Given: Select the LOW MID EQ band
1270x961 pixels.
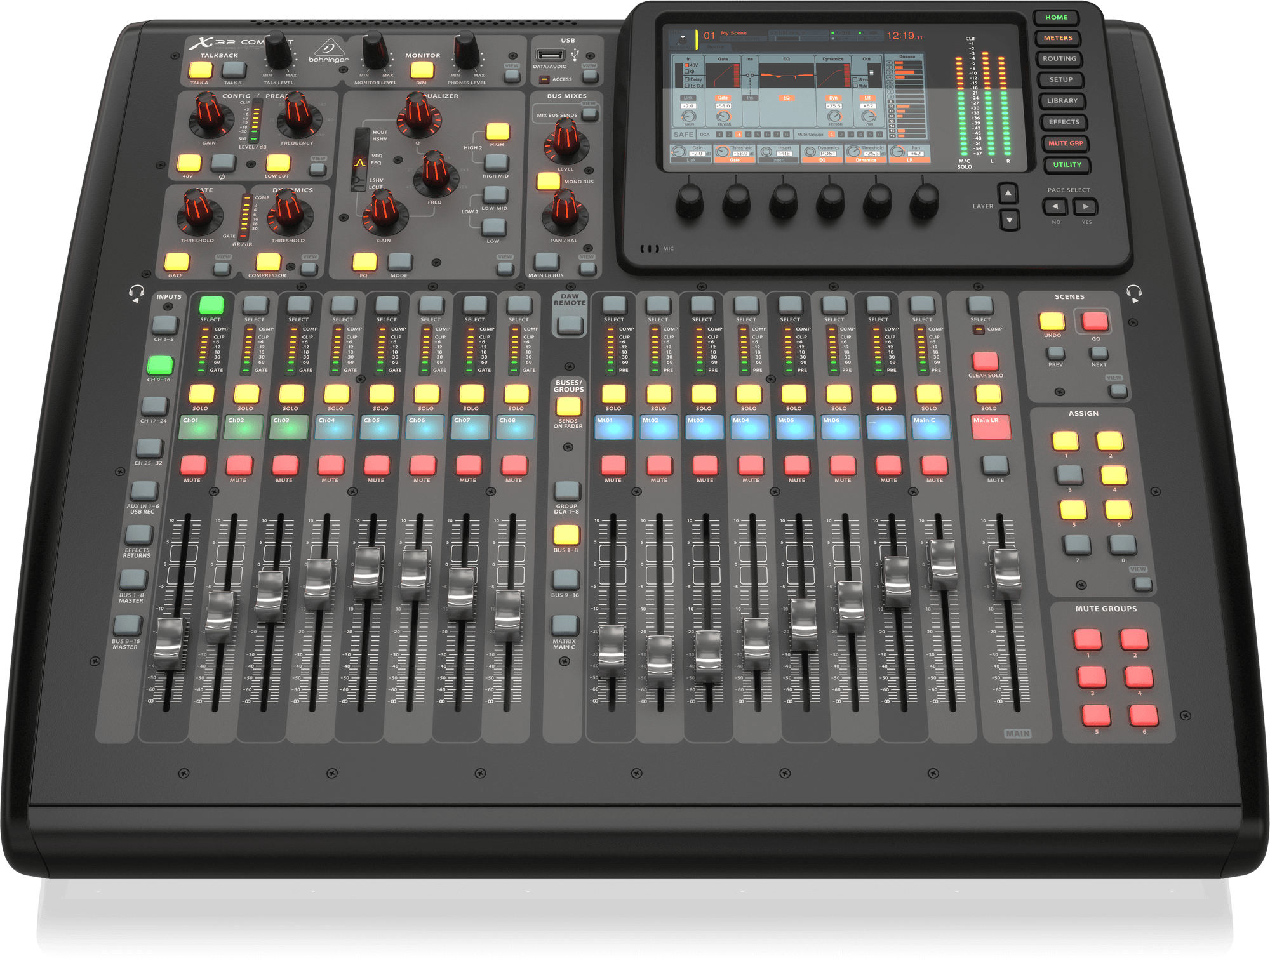Looking at the screenshot, I should coord(495,195).
